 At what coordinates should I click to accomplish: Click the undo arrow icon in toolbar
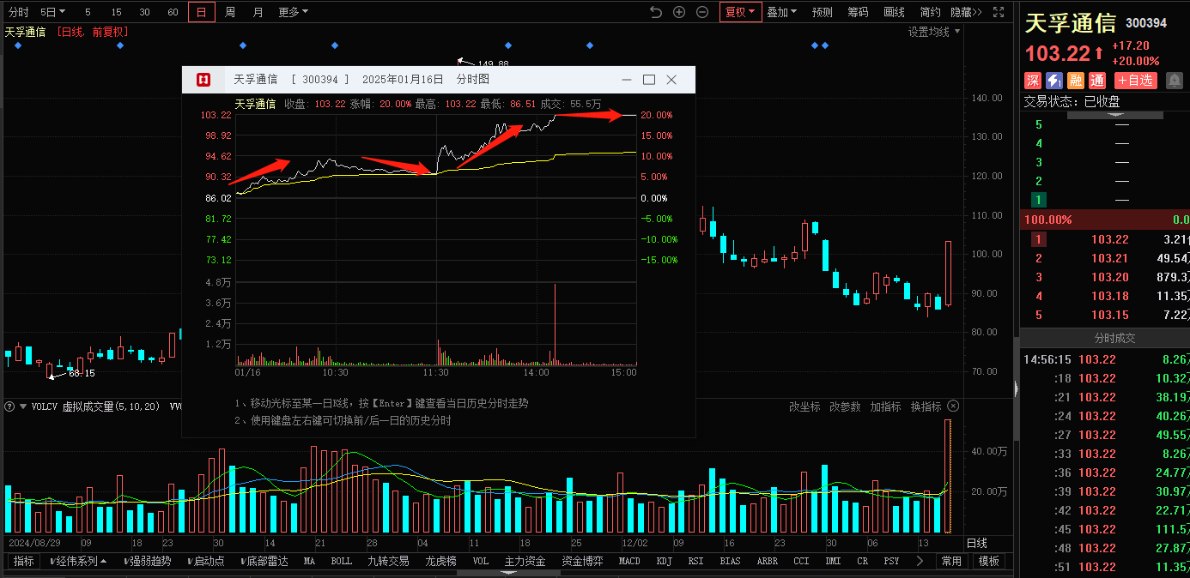[x=656, y=12]
